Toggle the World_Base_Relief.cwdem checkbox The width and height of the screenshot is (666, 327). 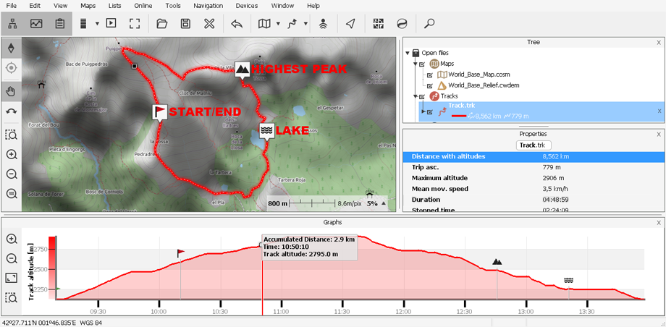click(431, 85)
